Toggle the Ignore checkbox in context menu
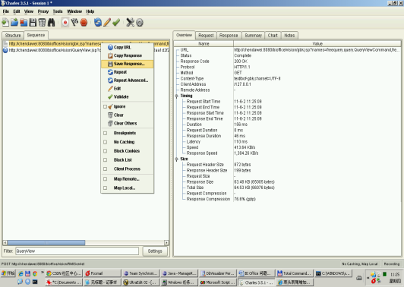Image resolution: width=404 pixels, height=287 pixels. click(x=105, y=106)
